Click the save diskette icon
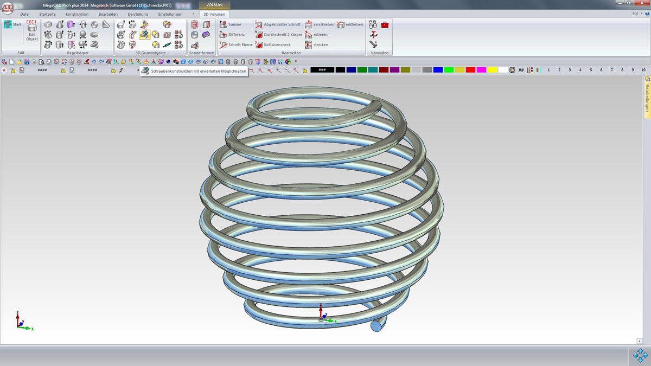Viewport: 651px width, 366px height. (27, 62)
